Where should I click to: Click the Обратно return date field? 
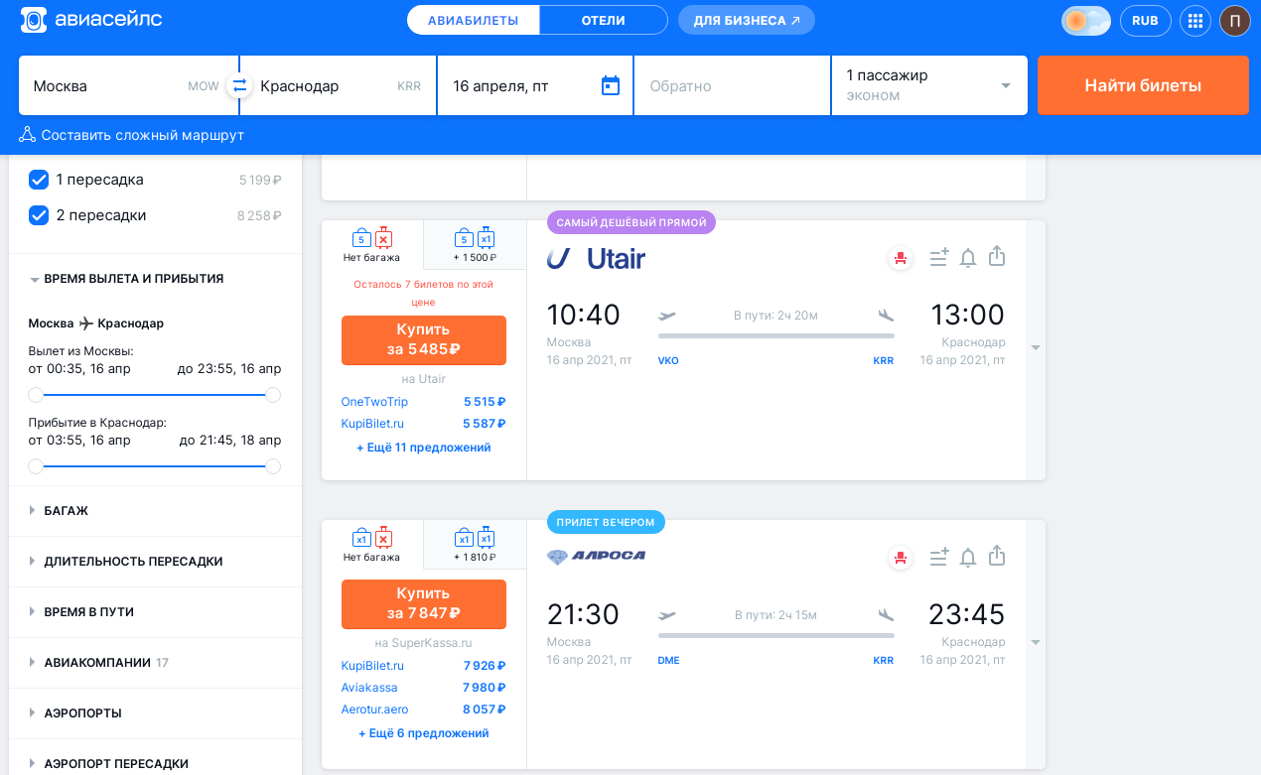pos(732,85)
